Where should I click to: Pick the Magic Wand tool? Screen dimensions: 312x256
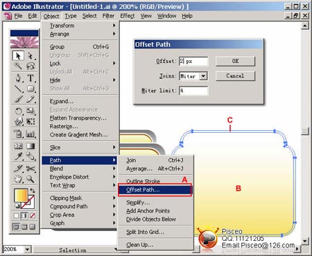[x=18, y=66]
